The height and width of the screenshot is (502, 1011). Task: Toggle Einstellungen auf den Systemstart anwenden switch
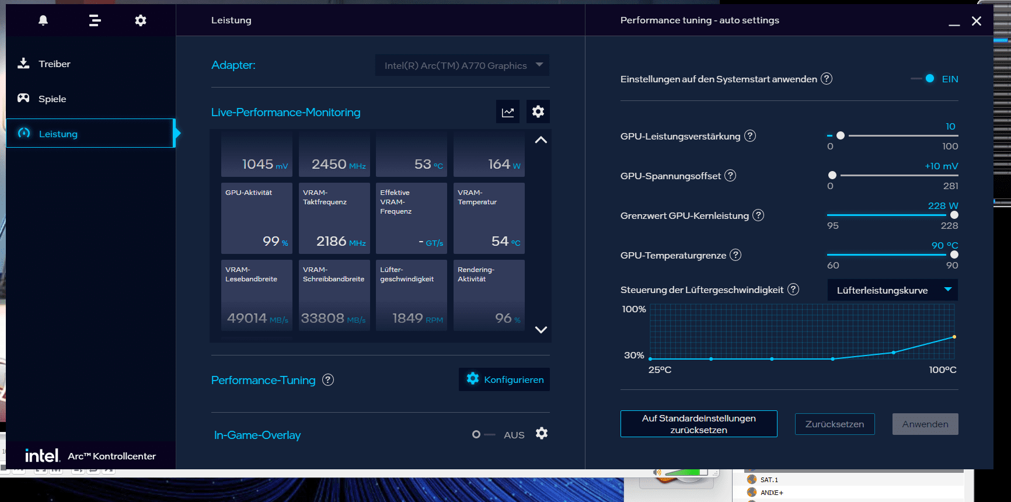923,78
